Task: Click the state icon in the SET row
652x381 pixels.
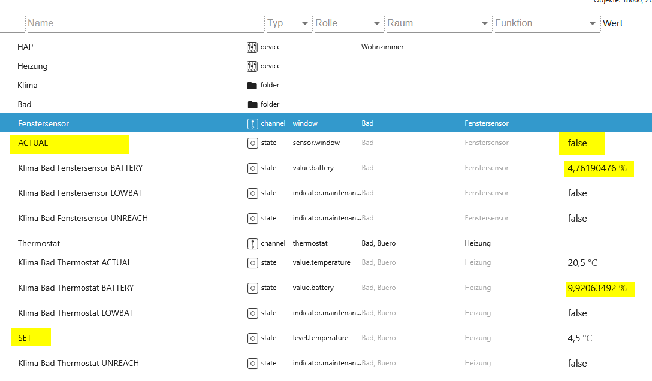Action: pyautogui.click(x=253, y=338)
